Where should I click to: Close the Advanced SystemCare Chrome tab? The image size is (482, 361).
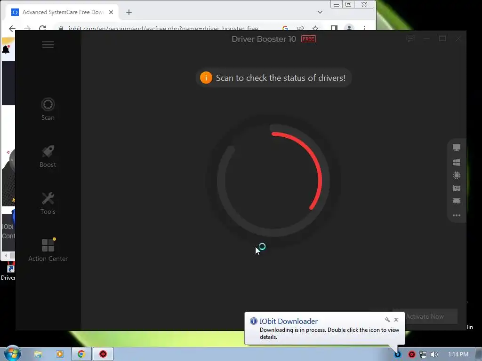point(111,12)
